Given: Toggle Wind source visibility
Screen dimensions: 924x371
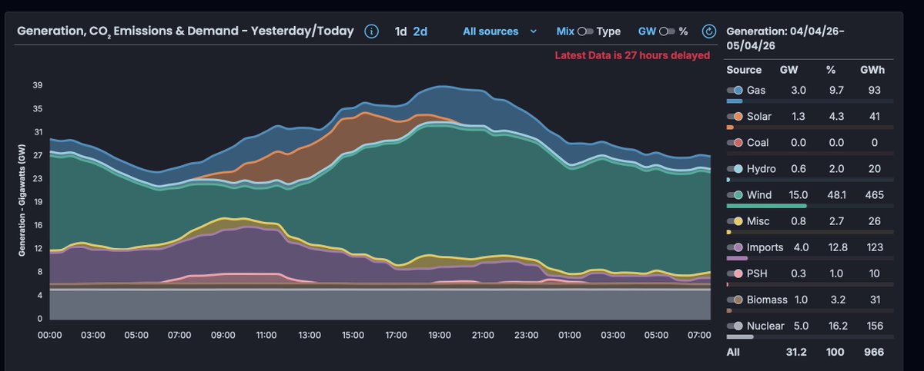Looking at the screenshot, I should [x=735, y=195].
